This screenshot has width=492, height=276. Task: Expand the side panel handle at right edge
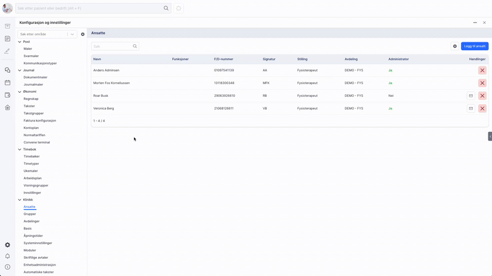[x=490, y=136]
